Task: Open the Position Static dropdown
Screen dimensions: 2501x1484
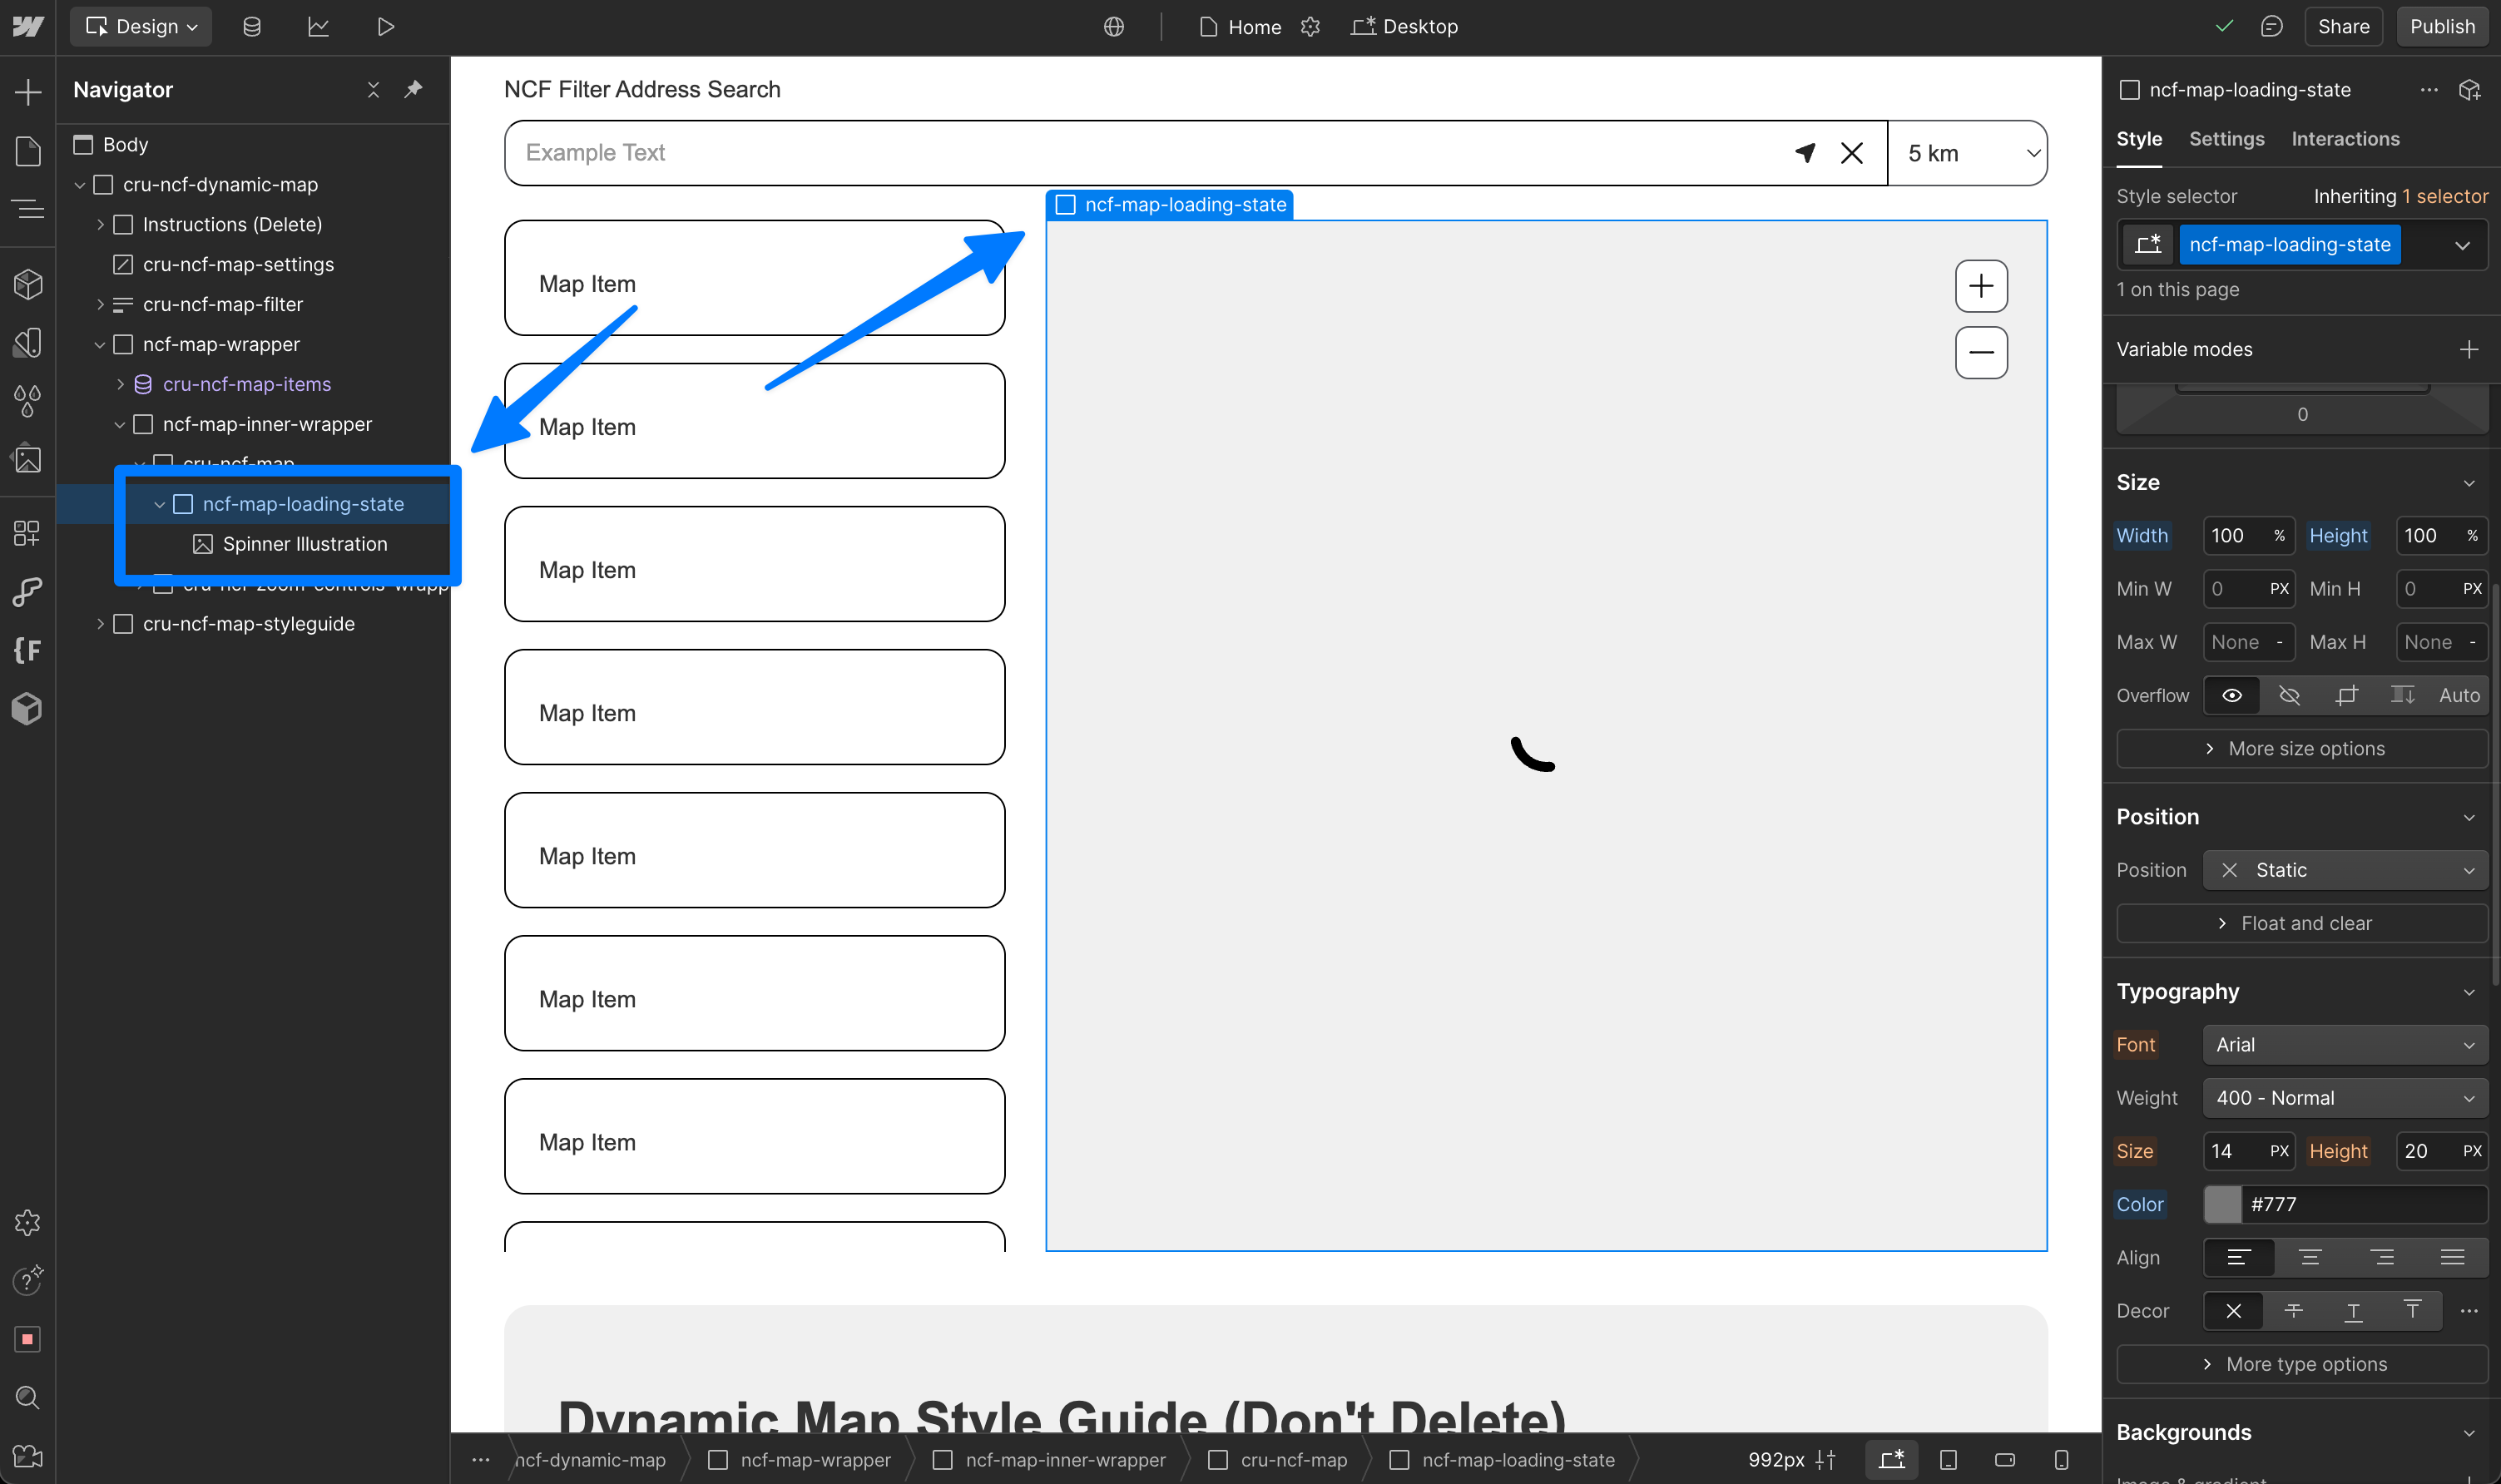Action: [2345, 870]
